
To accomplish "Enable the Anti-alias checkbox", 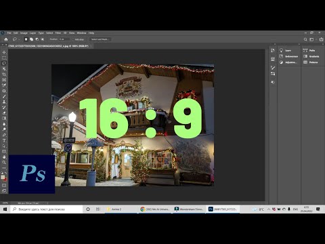I will [x=73, y=39].
